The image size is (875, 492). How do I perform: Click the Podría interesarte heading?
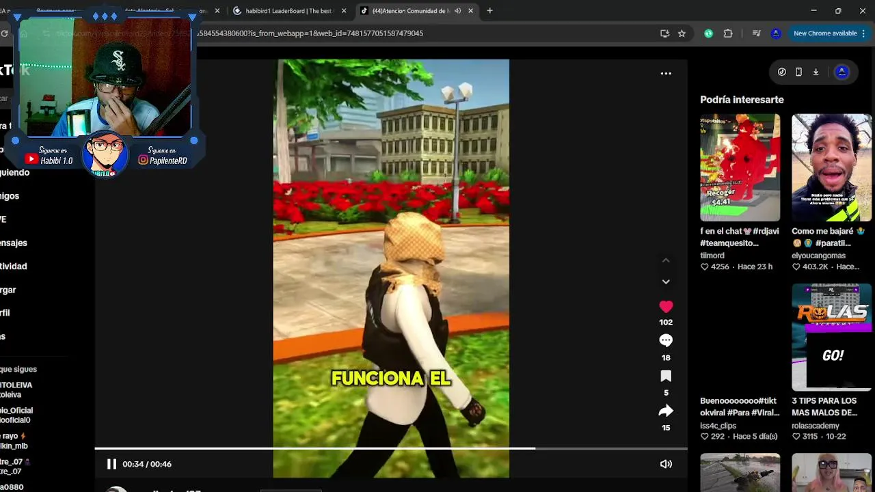click(x=742, y=100)
